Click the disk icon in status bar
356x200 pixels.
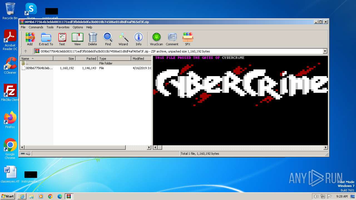[23, 154]
